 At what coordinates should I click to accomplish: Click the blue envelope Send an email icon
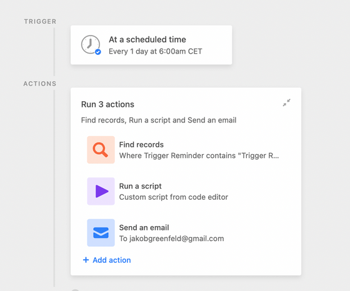coord(101,233)
